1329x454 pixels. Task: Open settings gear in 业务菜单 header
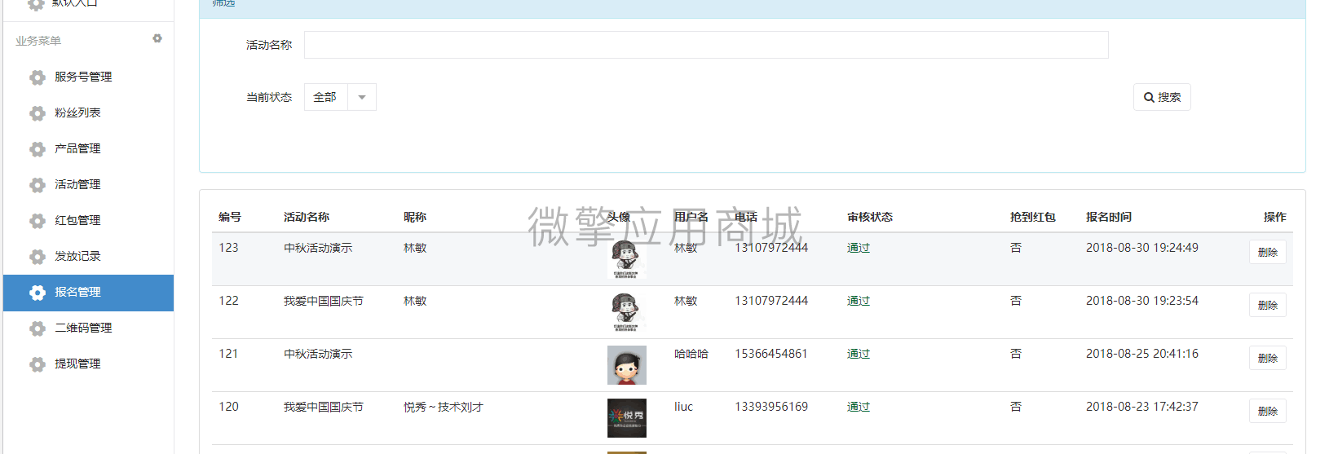tap(157, 38)
